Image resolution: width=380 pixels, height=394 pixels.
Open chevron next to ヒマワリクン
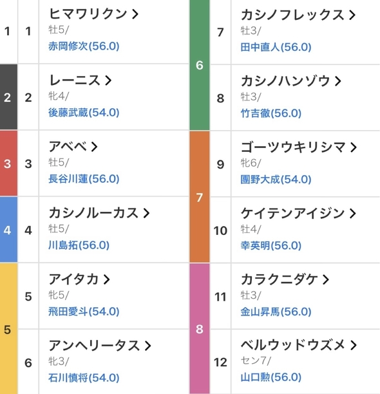click(x=135, y=14)
